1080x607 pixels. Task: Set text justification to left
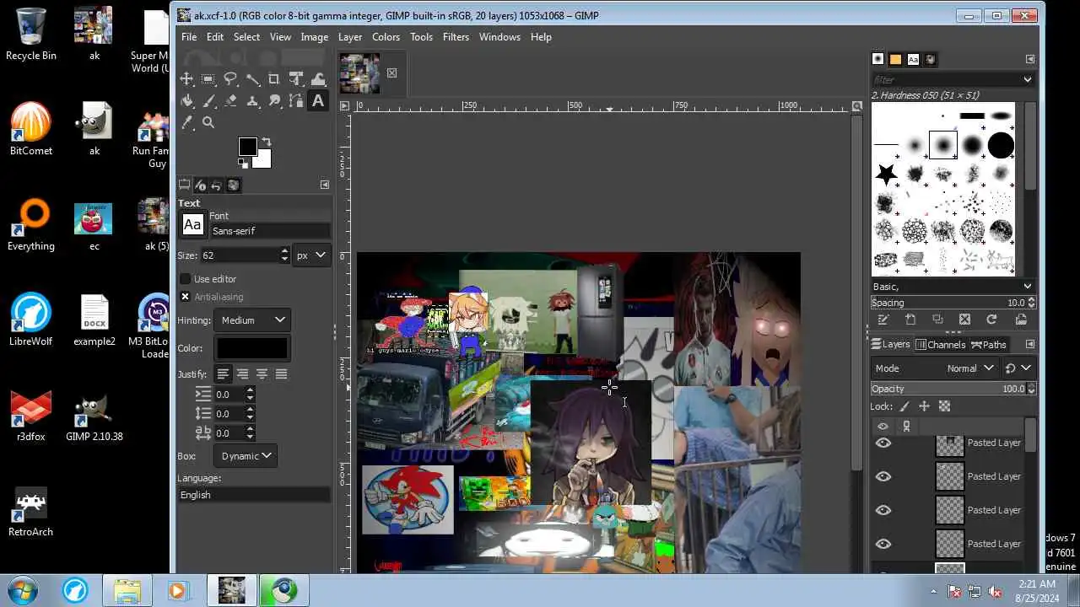coord(223,373)
